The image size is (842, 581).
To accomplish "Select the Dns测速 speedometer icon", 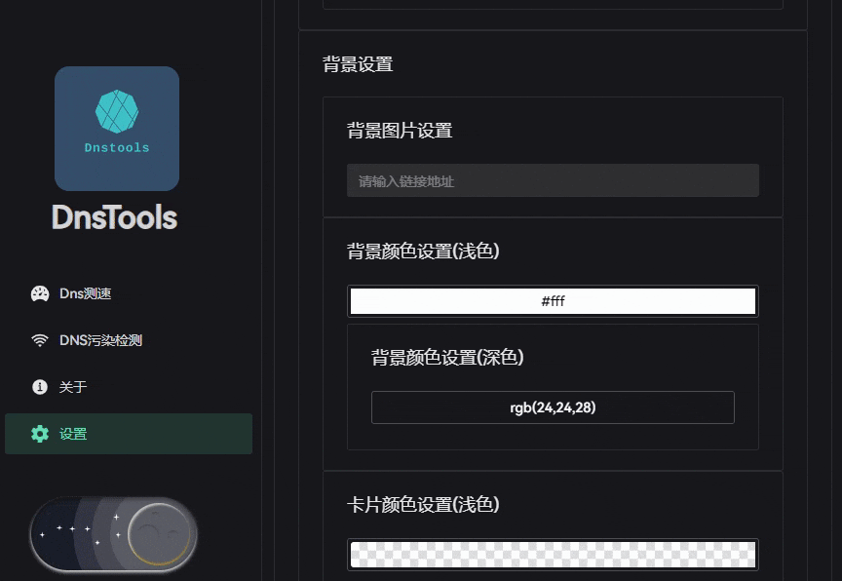I will (x=38, y=293).
